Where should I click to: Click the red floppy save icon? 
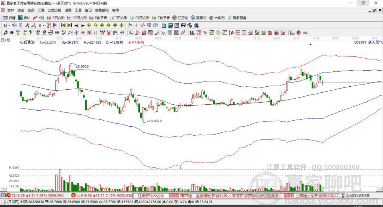pos(183,25)
